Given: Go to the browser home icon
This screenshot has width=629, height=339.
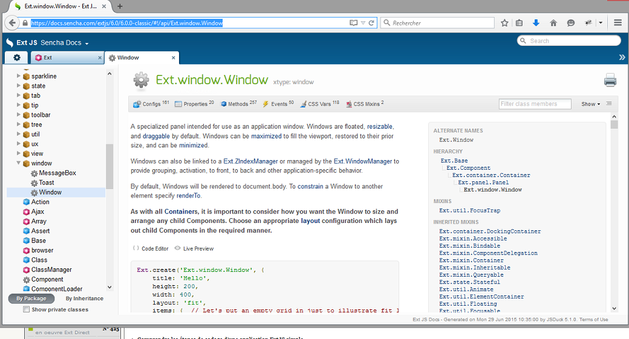Looking at the screenshot, I should [553, 23].
